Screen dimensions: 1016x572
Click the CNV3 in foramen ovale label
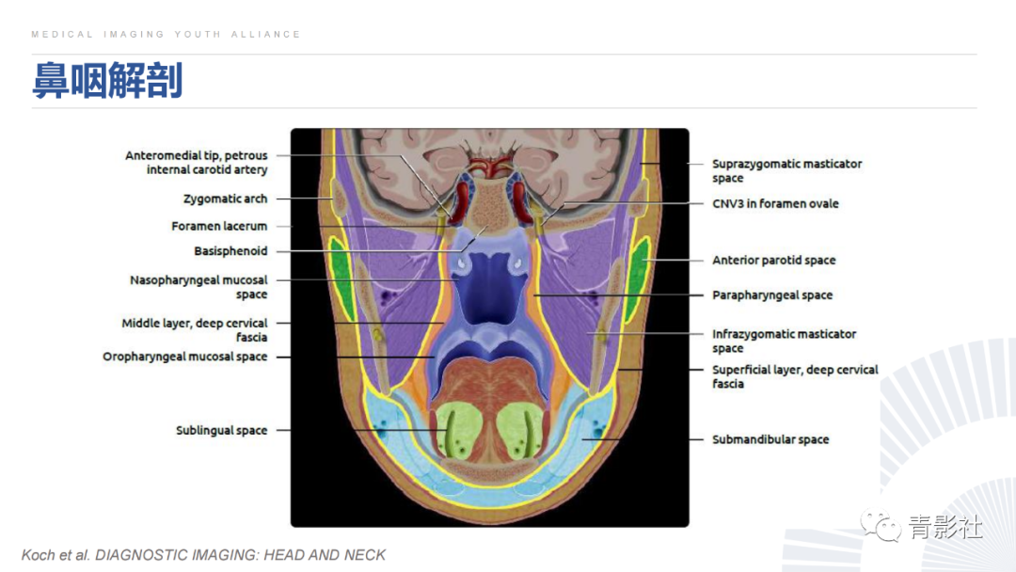pyautogui.click(x=775, y=203)
